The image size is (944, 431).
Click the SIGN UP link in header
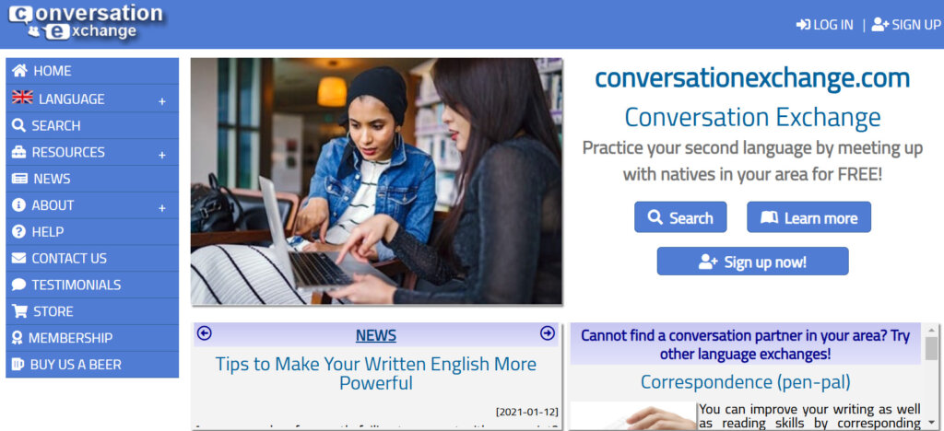pyautogui.click(x=906, y=25)
